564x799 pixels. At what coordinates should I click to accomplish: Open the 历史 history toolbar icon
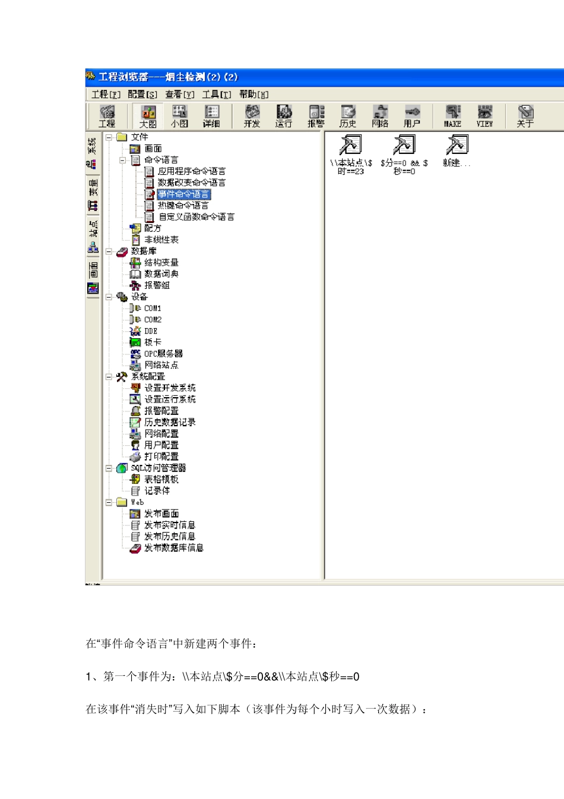click(x=348, y=116)
